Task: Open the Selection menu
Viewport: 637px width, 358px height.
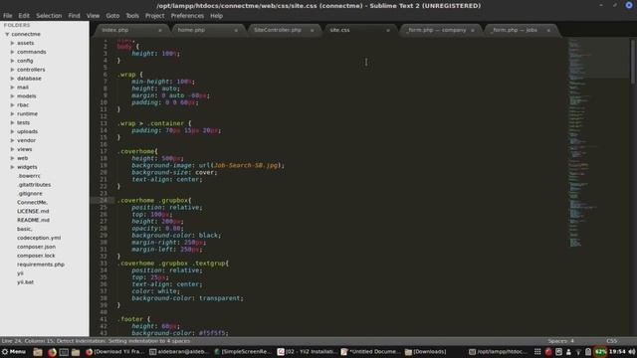Action: [x=49, y=16]
